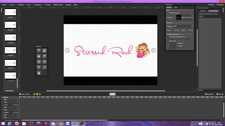Screen dimensions: 225x126
Task: Open Internet Explorer from taskbar
Action: click(x=9, y=123)
